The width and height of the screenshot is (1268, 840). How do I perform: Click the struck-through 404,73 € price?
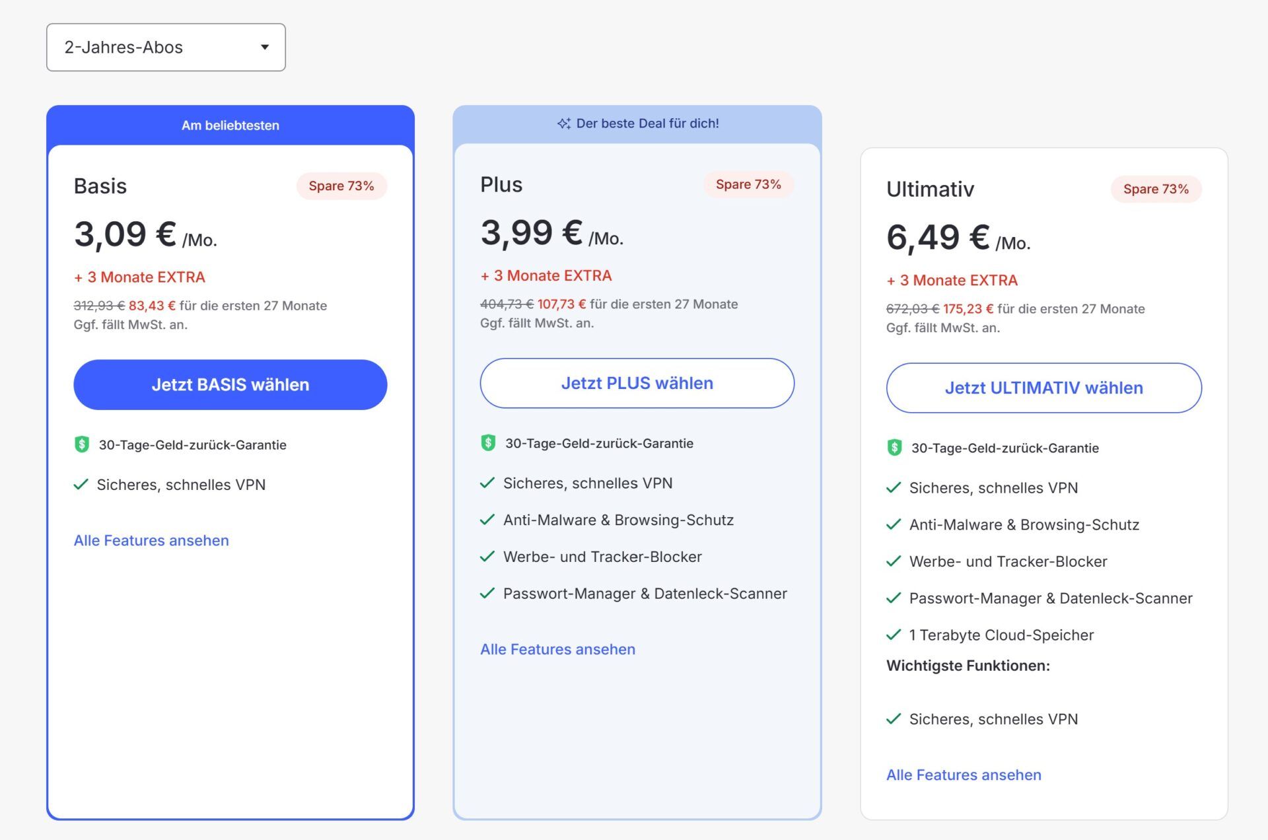coord(507,304)
